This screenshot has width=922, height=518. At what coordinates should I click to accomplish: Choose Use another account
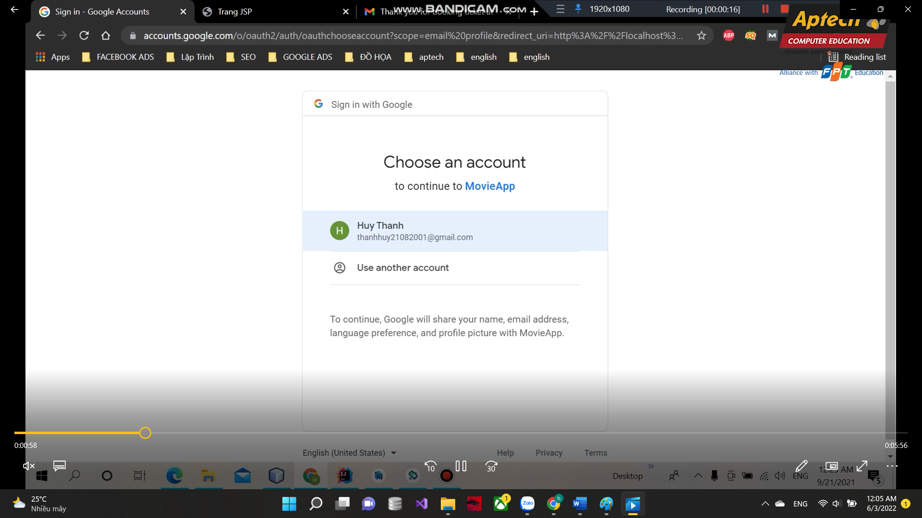[x=455, y=268]
